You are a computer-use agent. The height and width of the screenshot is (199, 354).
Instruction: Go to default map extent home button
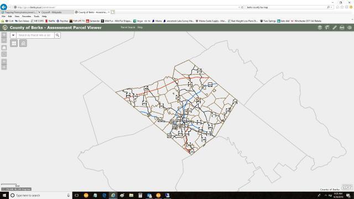pyautogui.click(x=4, y=48)
